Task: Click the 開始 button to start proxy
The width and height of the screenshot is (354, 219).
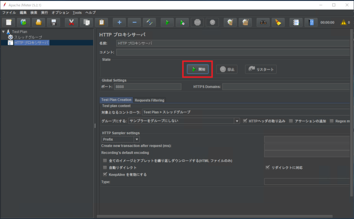Action: coord(197,69)
